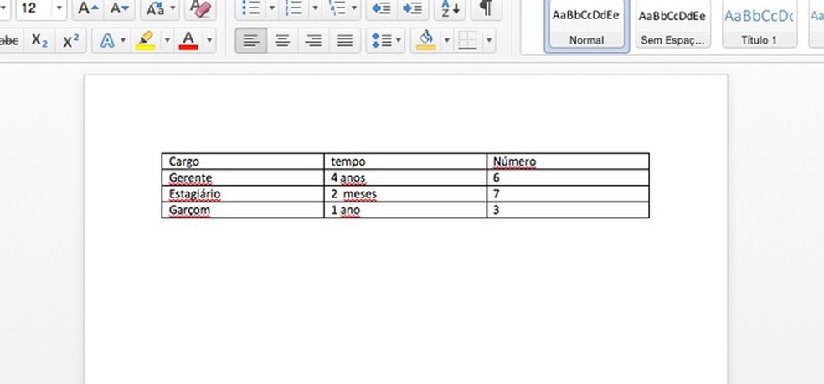824x384 pixels.
Task: Apply numbered list
Action: point(293,9)
